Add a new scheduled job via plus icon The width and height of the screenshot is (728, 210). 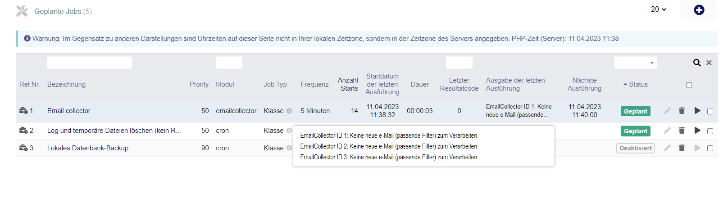coord(699,10)
